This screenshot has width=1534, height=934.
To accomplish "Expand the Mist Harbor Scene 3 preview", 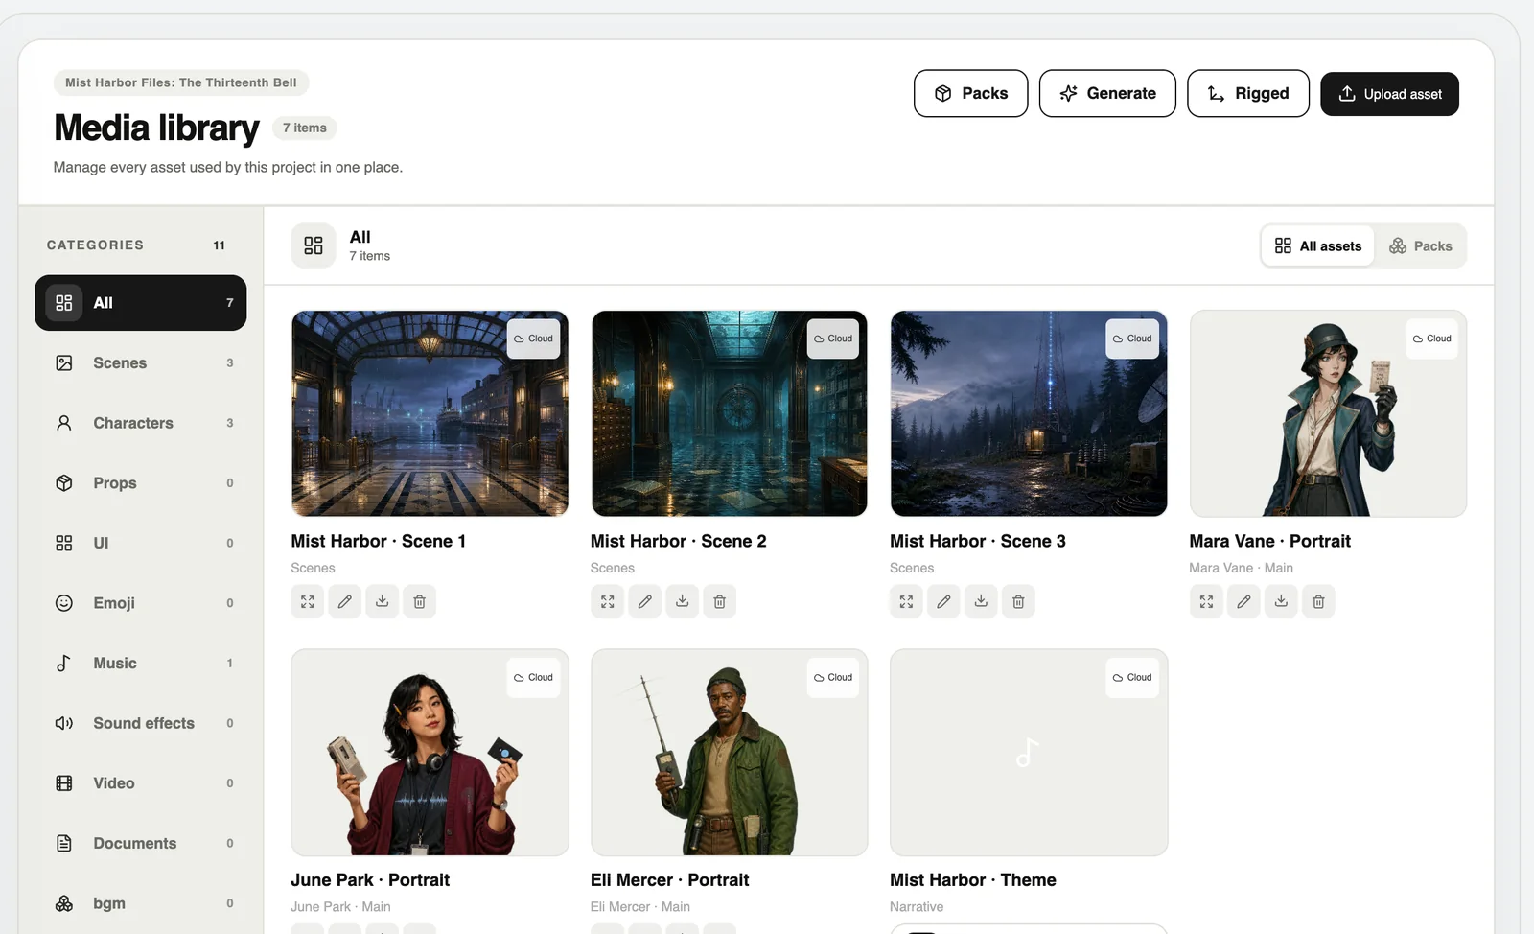I will 906,601.
